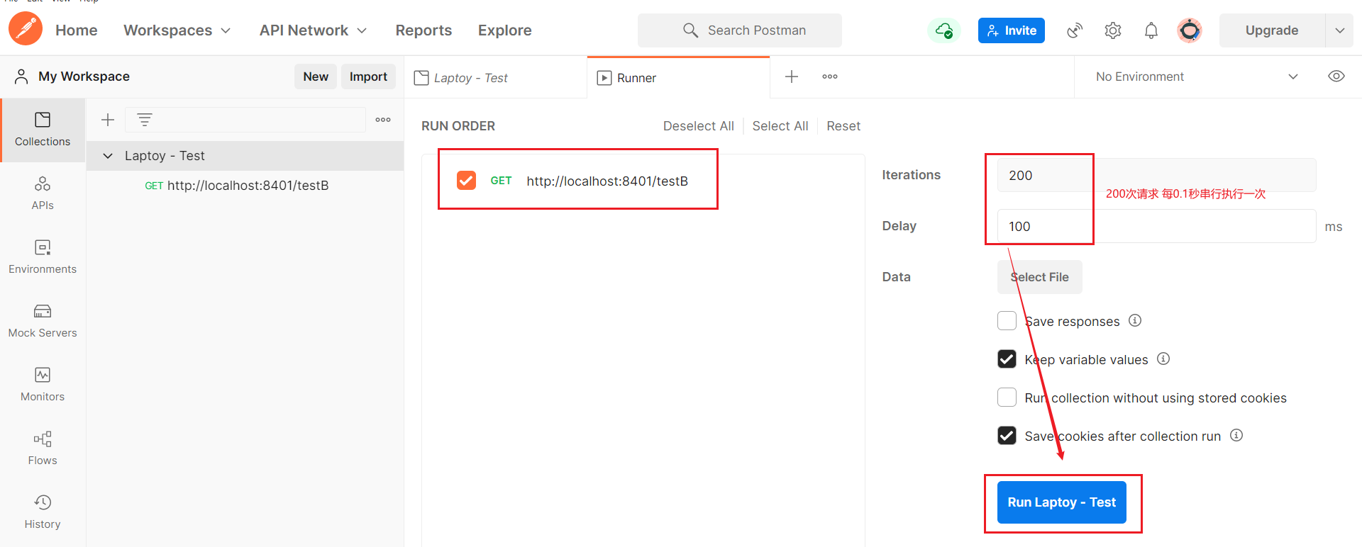Open the user avatar menu
The width and height of the screenshot is (1362, 547).
1190,30
